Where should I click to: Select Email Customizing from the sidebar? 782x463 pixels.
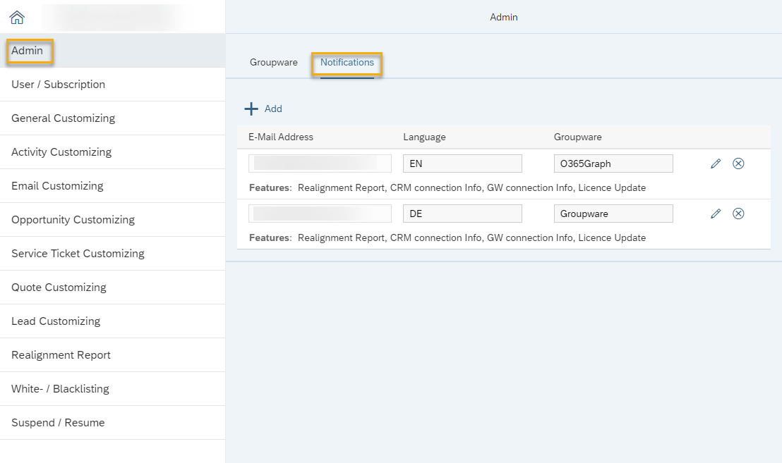point(57,186)
